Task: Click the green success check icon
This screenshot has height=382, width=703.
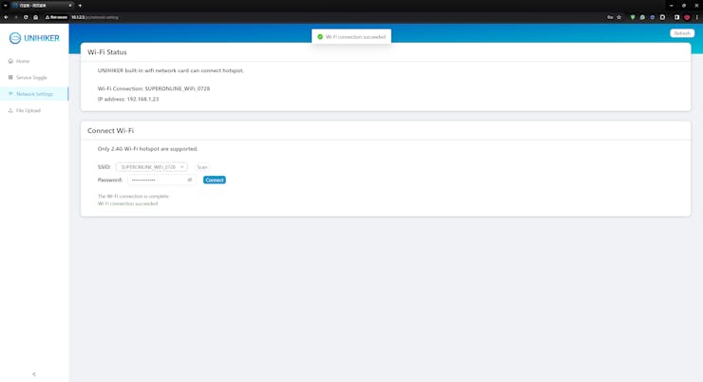Action: tap(320, 37)
